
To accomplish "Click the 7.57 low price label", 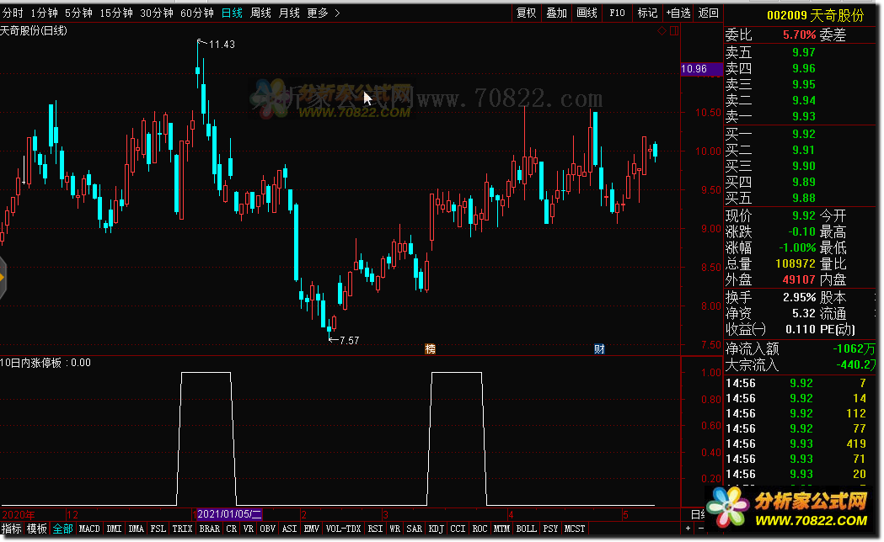I will click(x=349, y=341).
